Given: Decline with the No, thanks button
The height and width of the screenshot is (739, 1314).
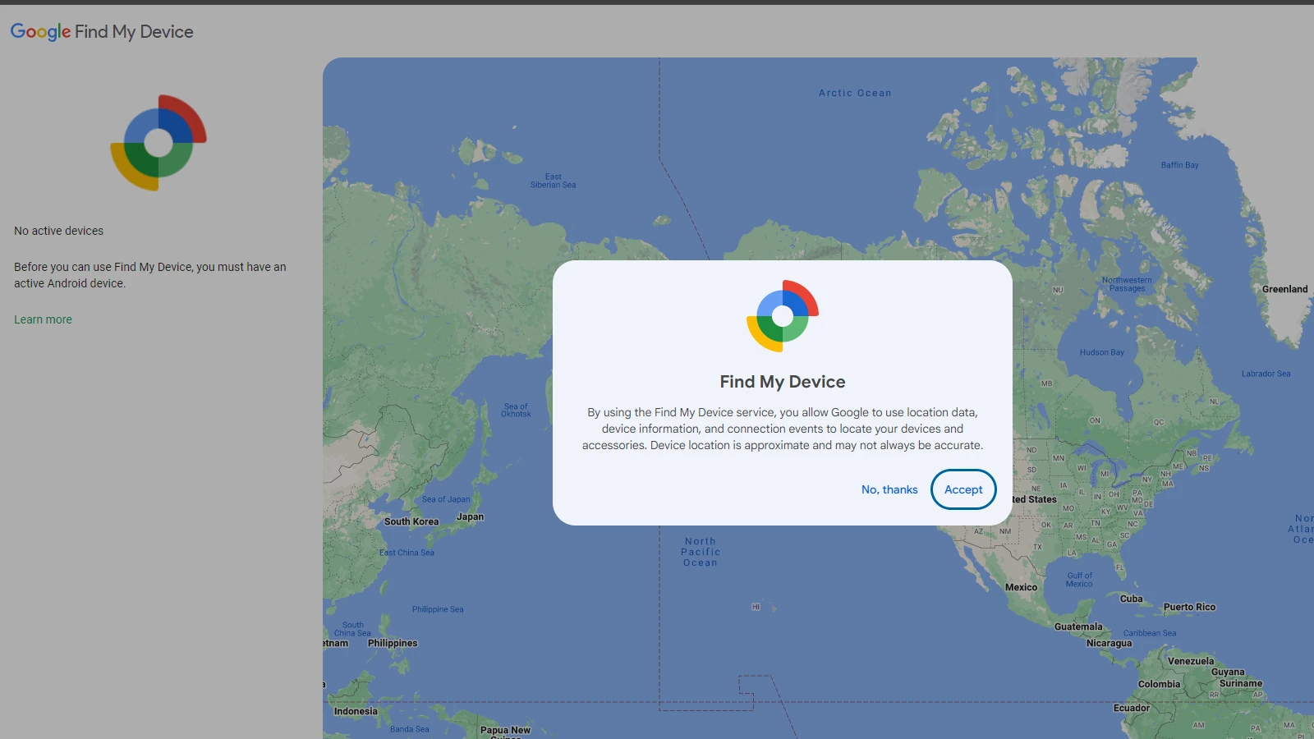Looking at the screenshot, I should tap(889, 489).
